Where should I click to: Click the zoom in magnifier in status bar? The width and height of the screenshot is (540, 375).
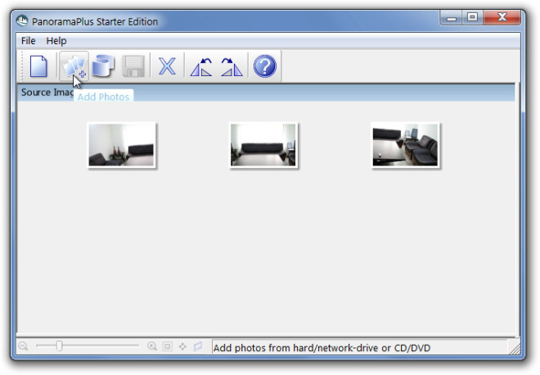tap(152, 346)
